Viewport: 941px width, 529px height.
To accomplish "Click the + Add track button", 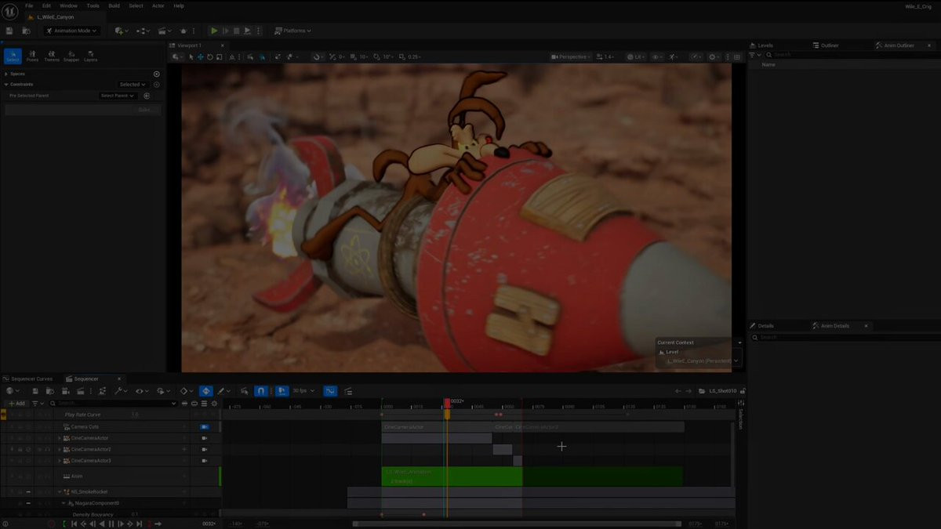I will click(16, 403).
